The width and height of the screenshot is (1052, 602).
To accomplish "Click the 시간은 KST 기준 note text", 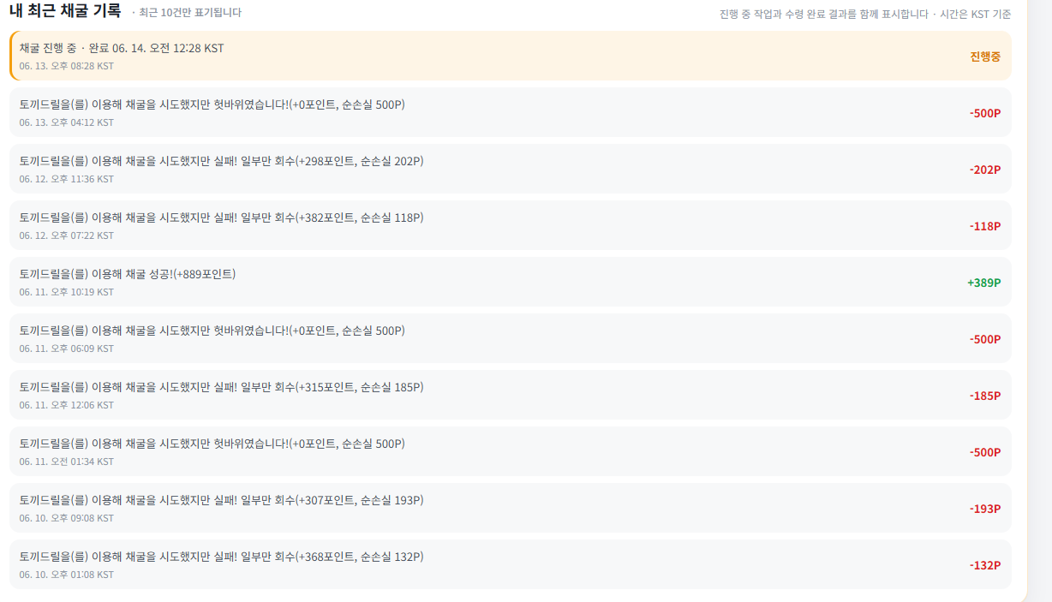I will 976,14.
